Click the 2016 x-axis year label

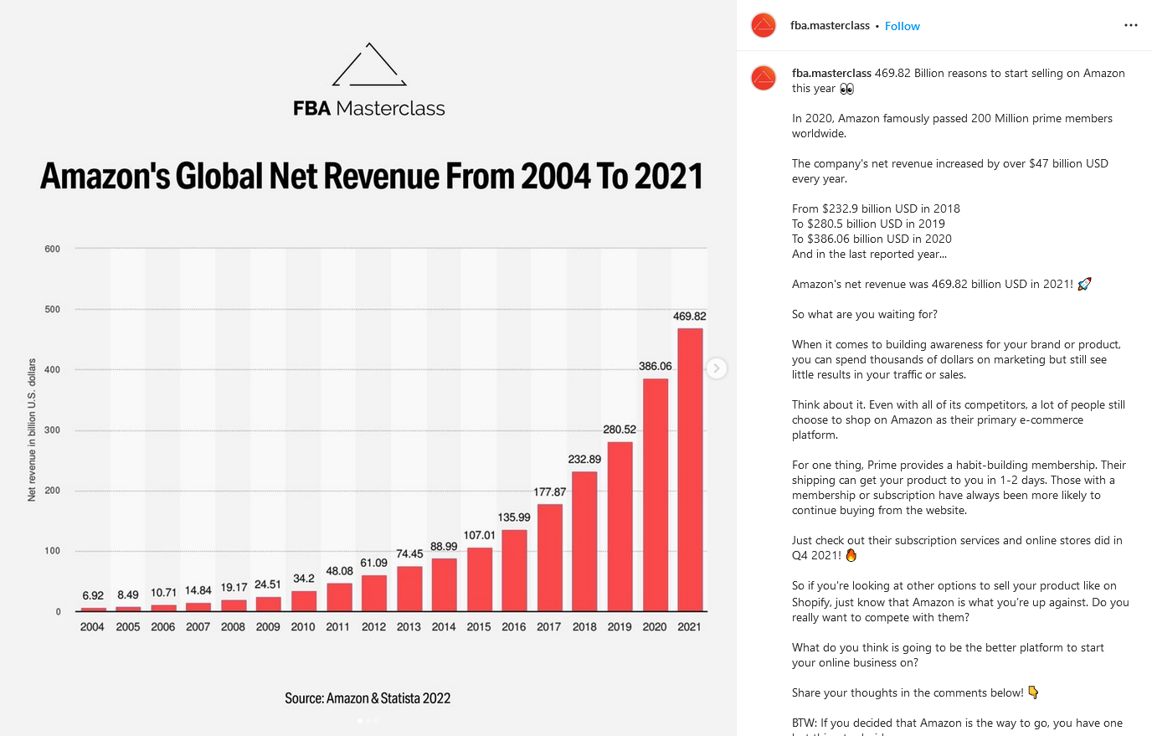pyautogui.click(x=514, y=627)
